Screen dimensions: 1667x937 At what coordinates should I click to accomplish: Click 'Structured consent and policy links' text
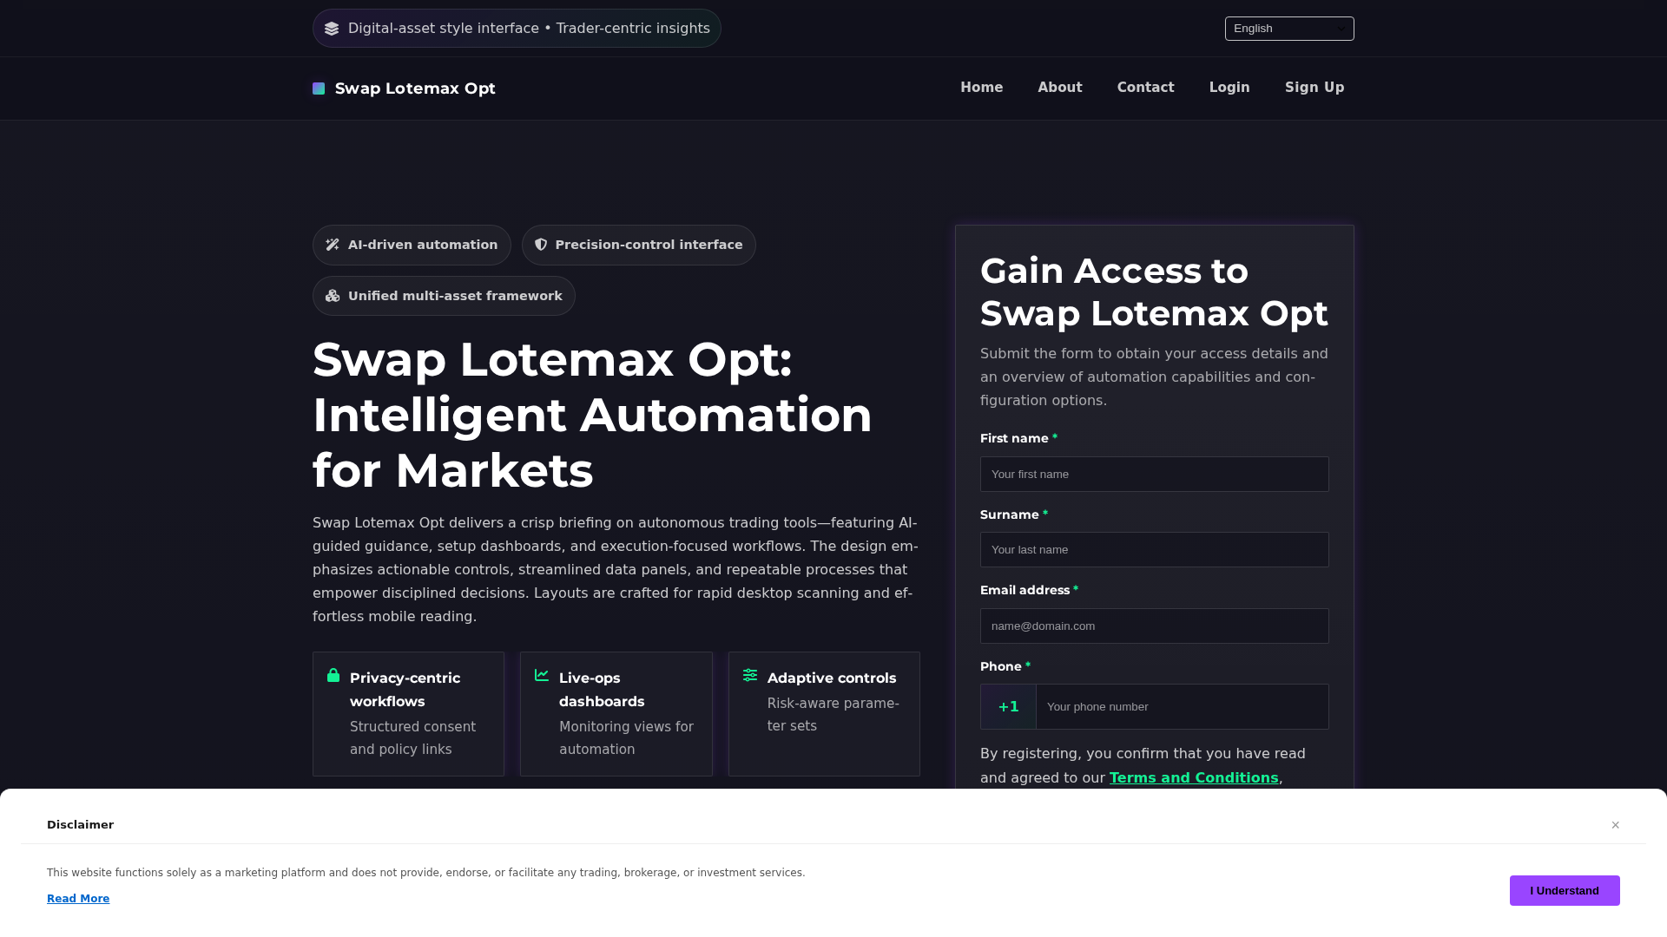[x=413, y=738]
